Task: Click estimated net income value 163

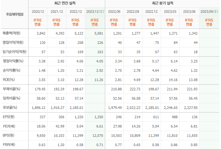Action: coord(100,52)
